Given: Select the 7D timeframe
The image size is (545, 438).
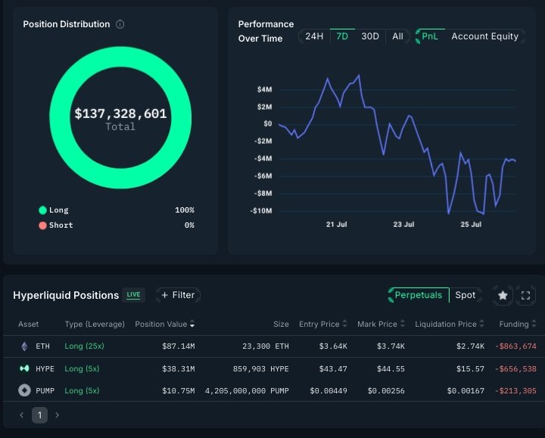Looking at the screenshot, I should [x=342, y=36].
